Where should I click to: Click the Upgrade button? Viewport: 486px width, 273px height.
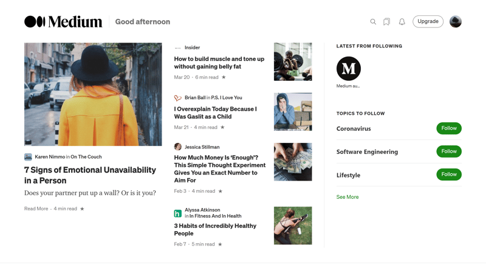pos(428,21)
